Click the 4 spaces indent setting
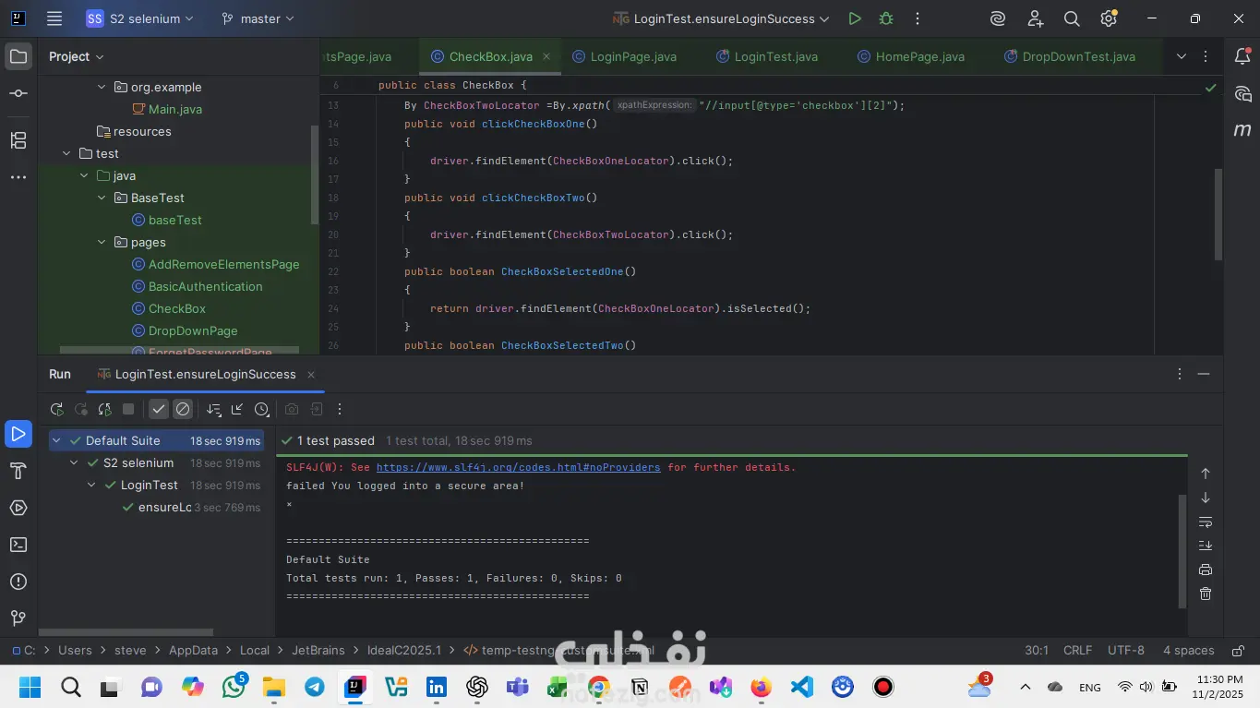 coord(1189,650)
